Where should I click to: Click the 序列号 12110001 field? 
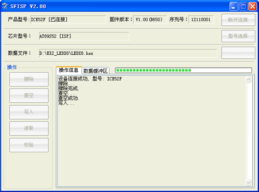point(201,20)
